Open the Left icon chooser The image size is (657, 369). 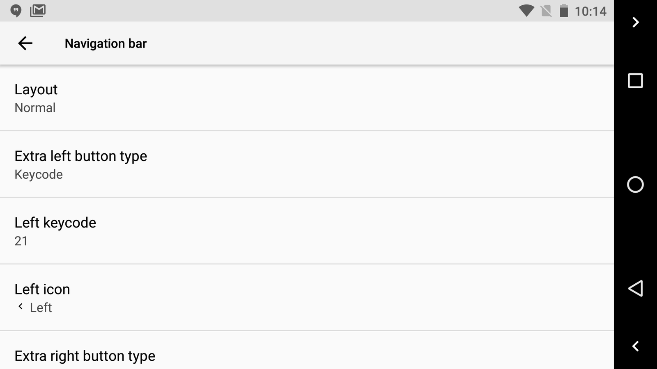coord(307,298)
